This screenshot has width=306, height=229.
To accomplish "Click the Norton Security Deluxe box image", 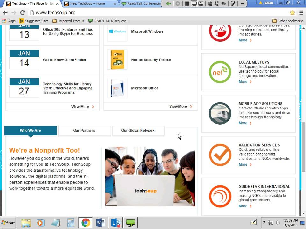I will point(117,59).
